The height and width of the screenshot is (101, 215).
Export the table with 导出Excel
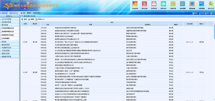coord(40,20)
